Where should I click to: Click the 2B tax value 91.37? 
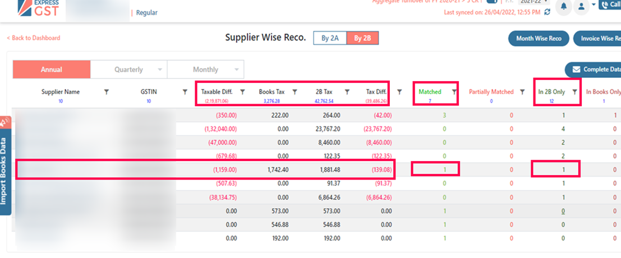tap(333, 184)
